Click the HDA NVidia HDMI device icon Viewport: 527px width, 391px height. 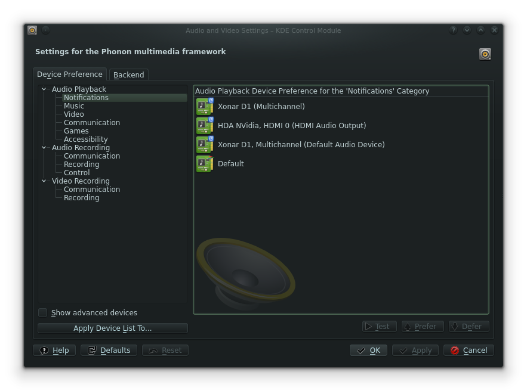pyautogui.click(x=205, y=126)
